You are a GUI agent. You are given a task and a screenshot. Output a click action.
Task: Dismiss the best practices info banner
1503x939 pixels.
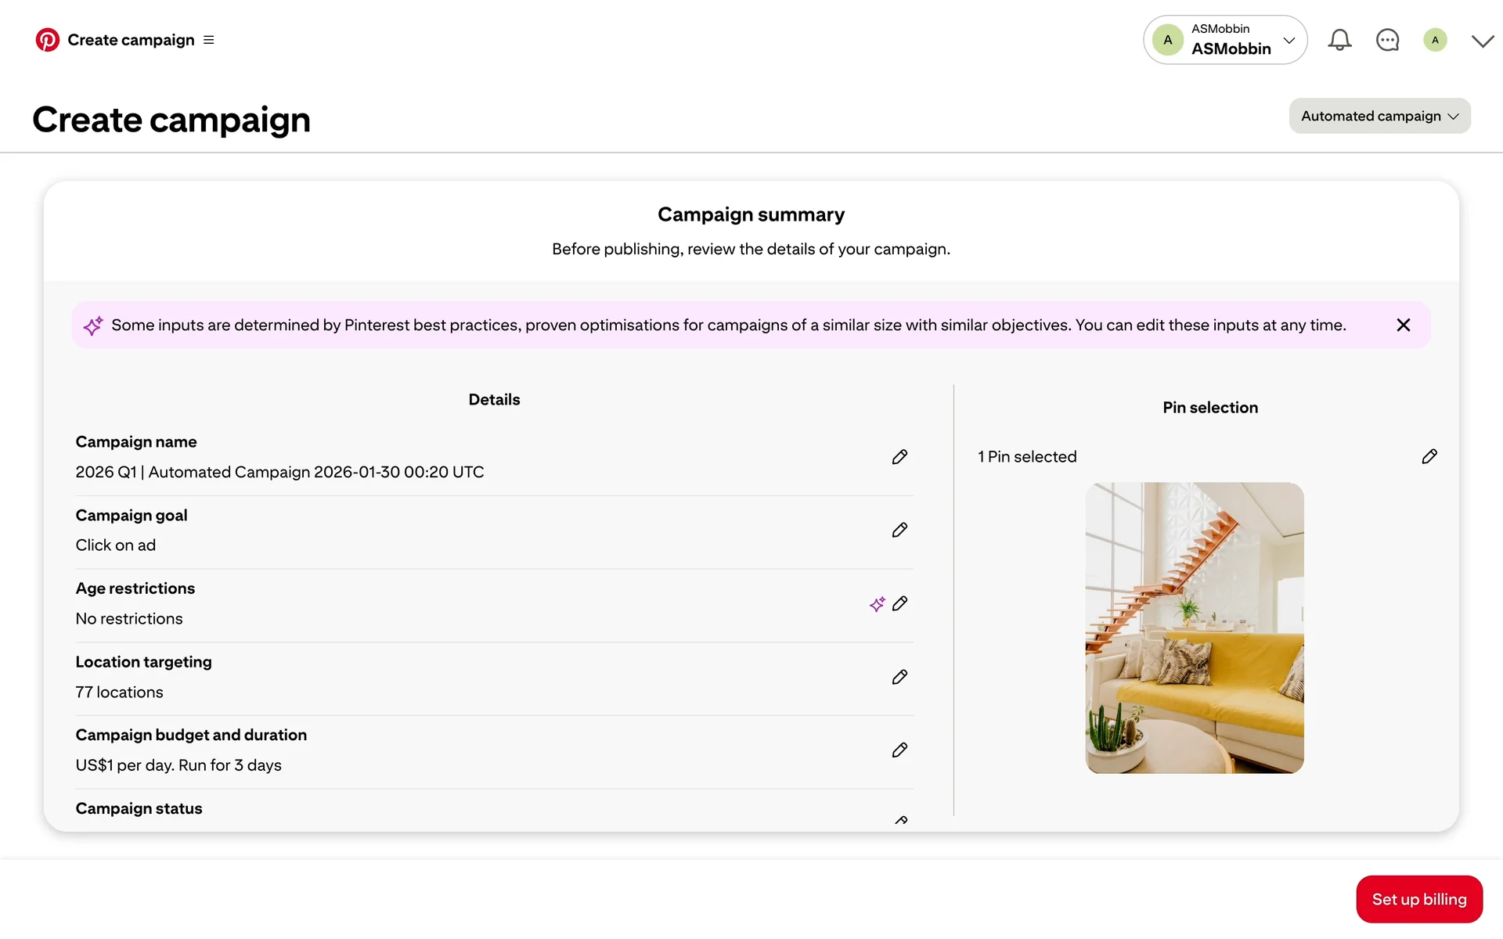pyautogui.click(x=1403, y=325)
